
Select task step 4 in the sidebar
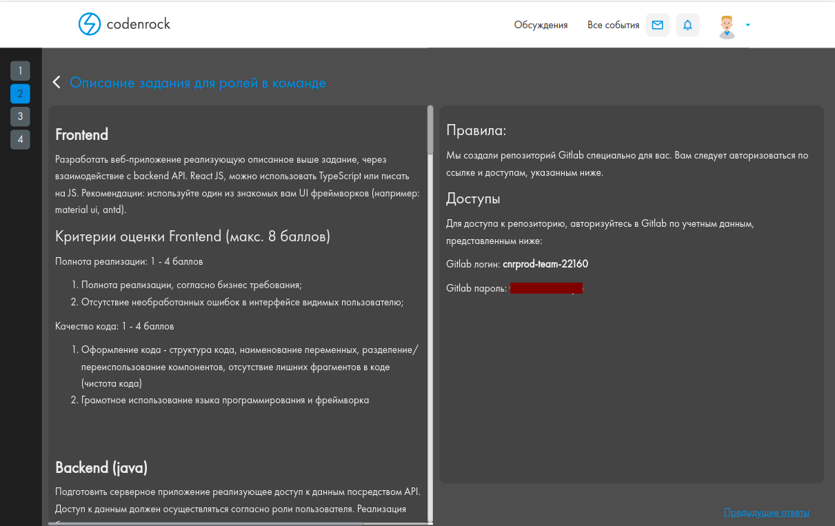[x=20, y=139]
